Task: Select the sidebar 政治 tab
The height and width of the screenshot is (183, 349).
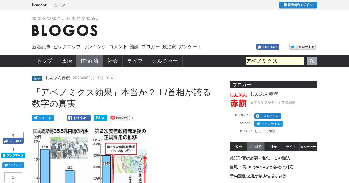Action: pos(238,147)
